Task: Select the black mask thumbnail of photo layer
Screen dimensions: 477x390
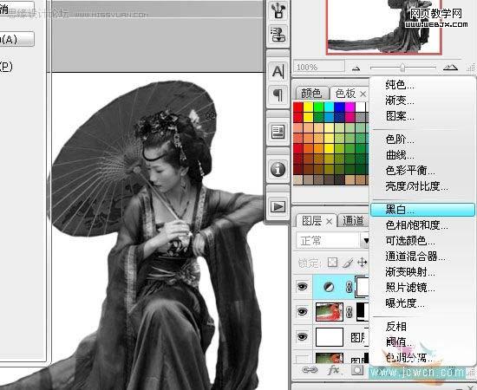Action: coord(363,312)
